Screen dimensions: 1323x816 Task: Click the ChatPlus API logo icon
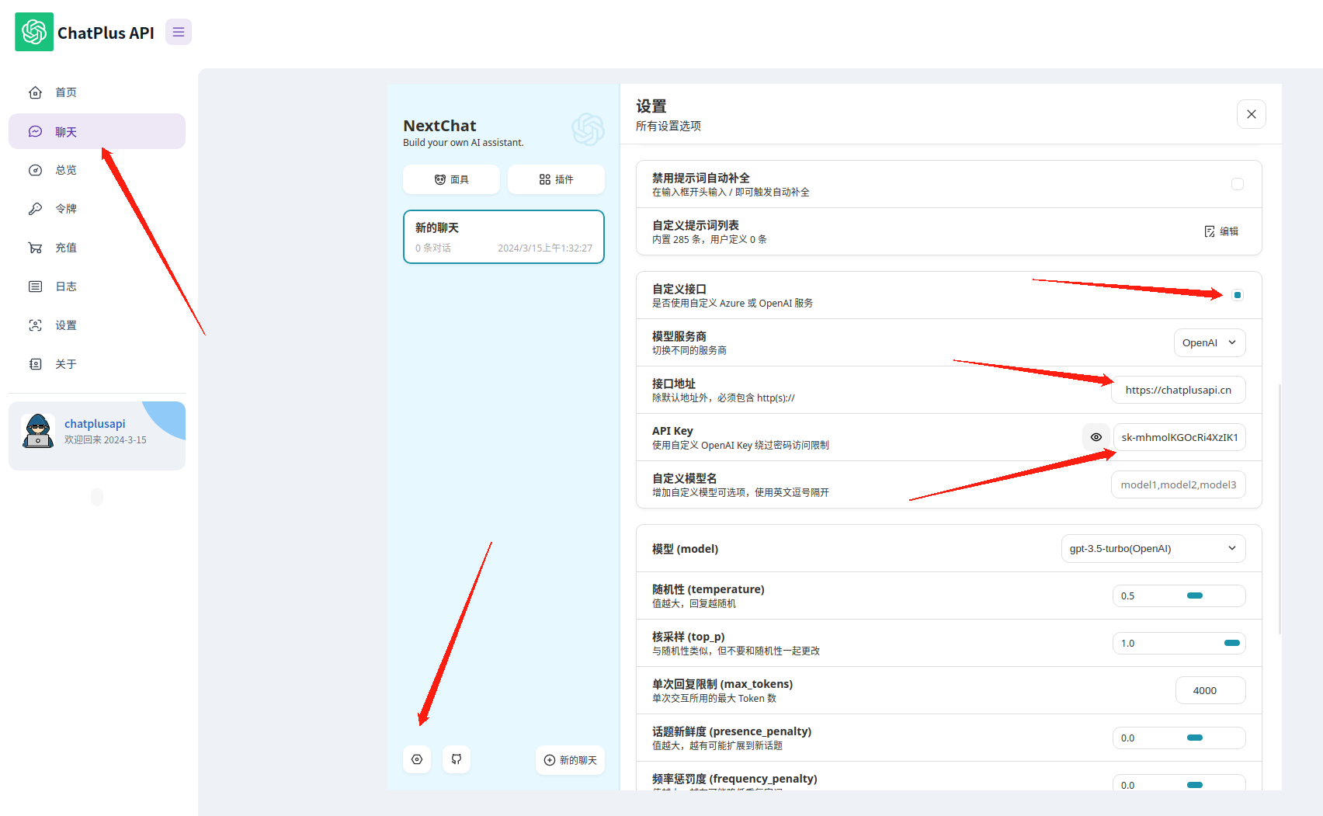point(34,32)
